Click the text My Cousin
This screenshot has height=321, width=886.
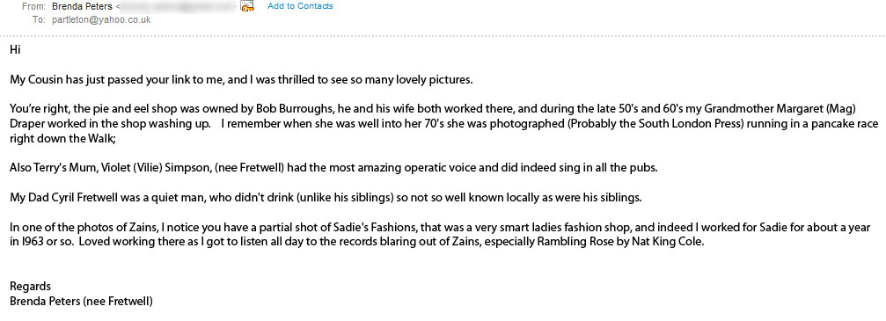[x=36, y=79]
